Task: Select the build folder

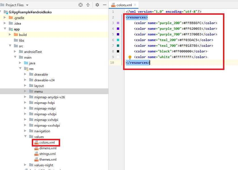Action: click(23, 35)
